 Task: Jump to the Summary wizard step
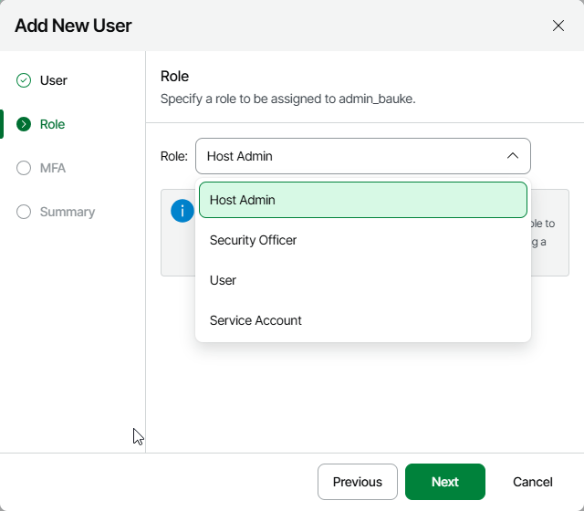[x=68, y=212]
